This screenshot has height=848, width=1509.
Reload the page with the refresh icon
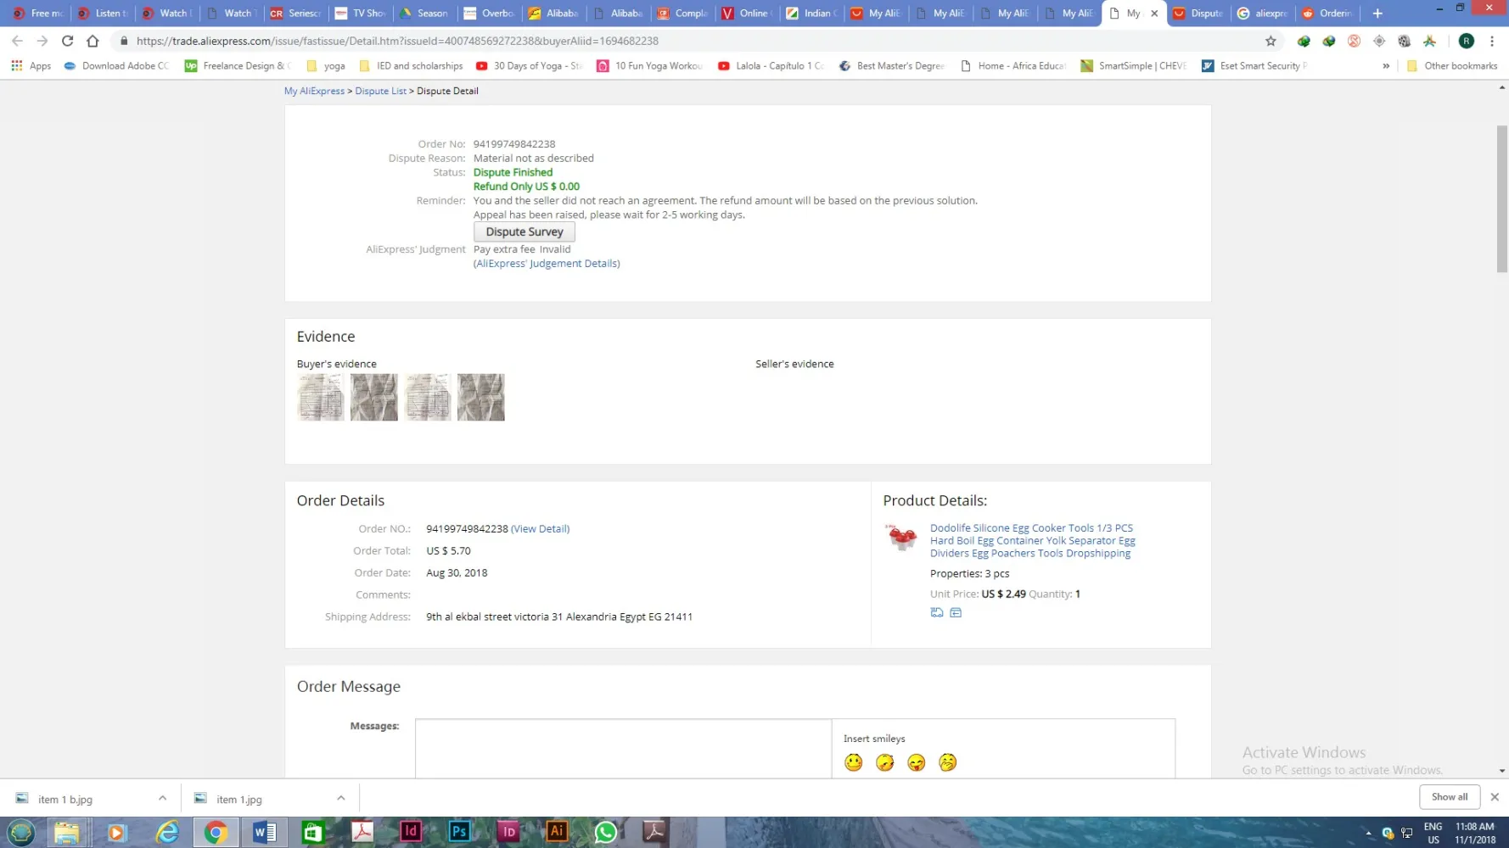[67, 41]
